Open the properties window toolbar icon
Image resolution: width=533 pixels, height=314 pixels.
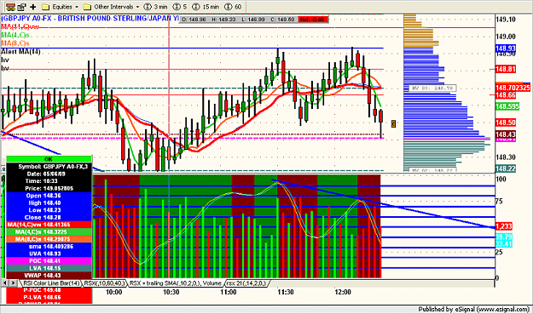pyautogui.click(x=21, y=7)
